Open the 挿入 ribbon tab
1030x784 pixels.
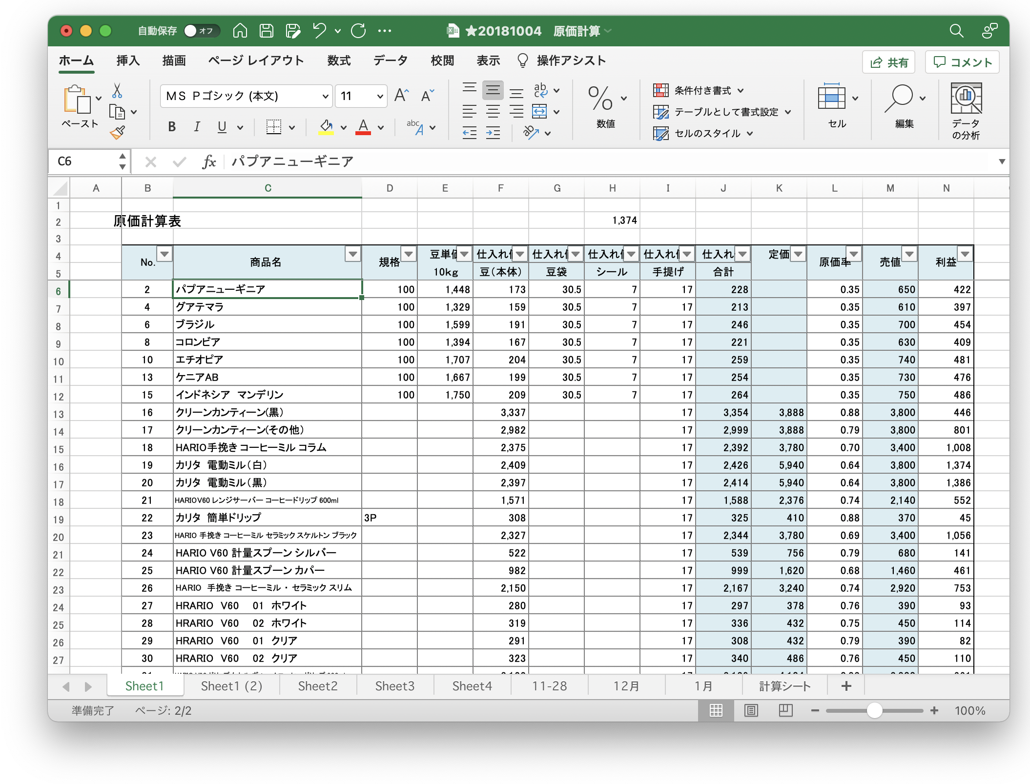tap(128, 60)
